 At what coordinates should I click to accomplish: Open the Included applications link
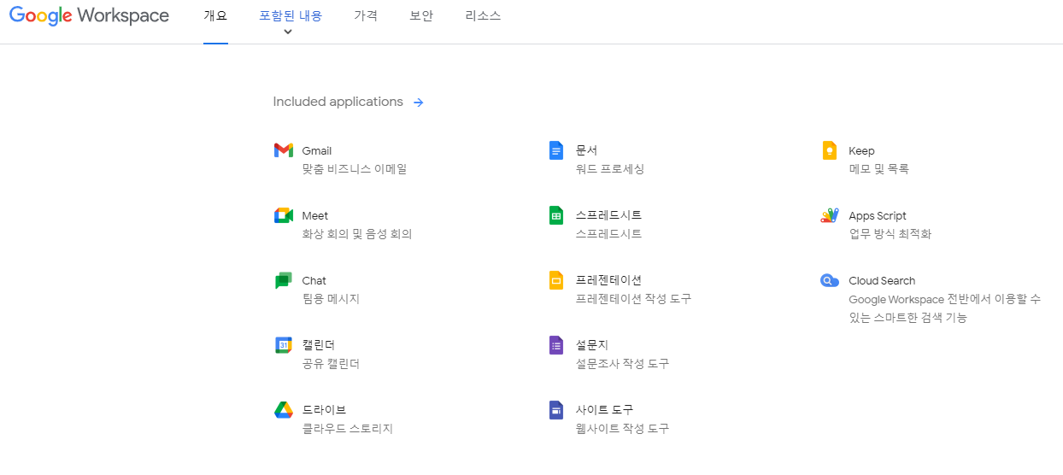[x=338, y=102]
